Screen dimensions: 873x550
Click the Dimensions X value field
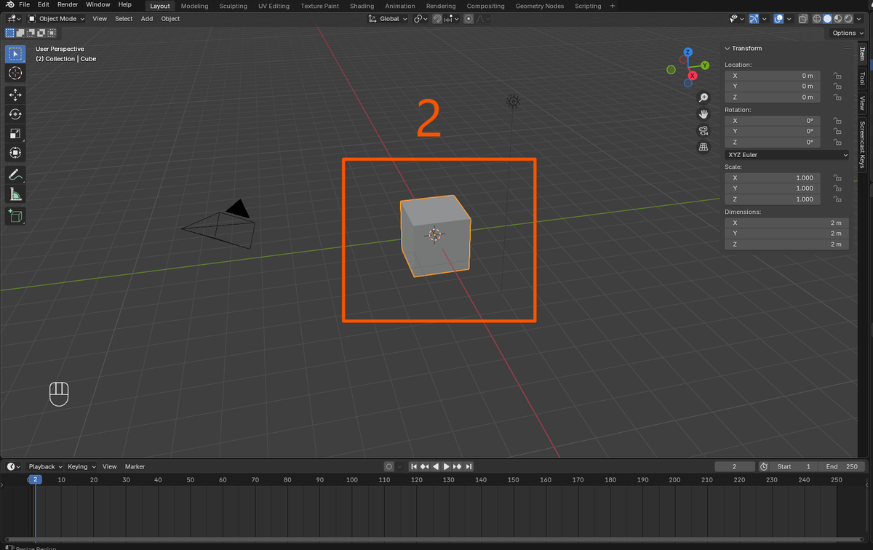point(786,223)
